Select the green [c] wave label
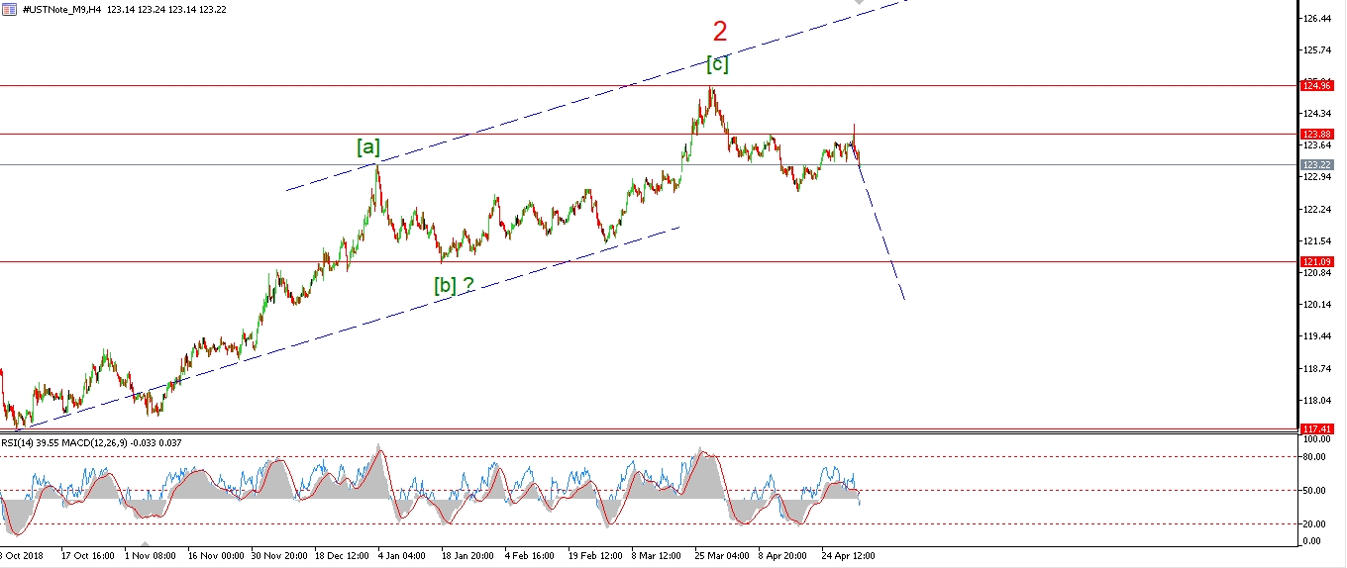Image resolution: width=1347 pixels, height=568 pixels. [x=717, y=65]
